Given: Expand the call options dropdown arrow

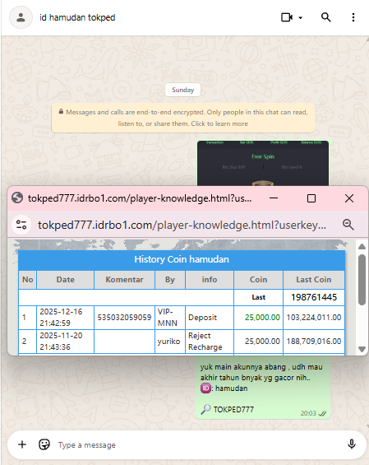Looking at the screenshot, I should coord(300,18).
